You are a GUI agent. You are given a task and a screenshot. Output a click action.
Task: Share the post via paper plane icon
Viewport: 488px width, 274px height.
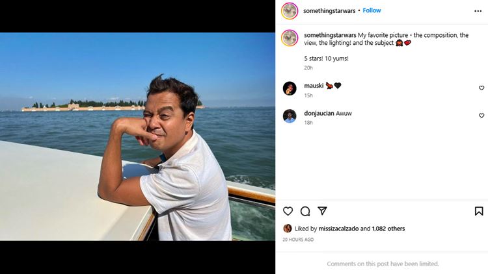click(x=322, y=211)
